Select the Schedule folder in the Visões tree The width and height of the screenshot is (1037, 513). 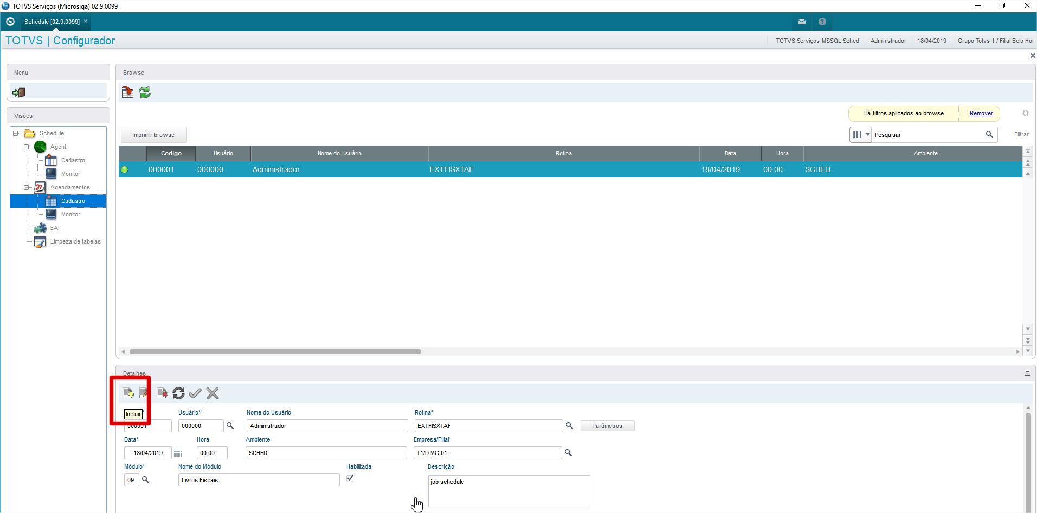click(51, 133)
